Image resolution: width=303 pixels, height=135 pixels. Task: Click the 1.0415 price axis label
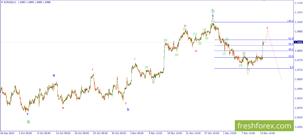point(298,117)
